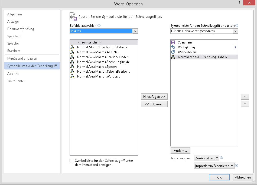Select Speichern text in toolbar list
This screenshot has height=185, width=257.
point(185,42)
